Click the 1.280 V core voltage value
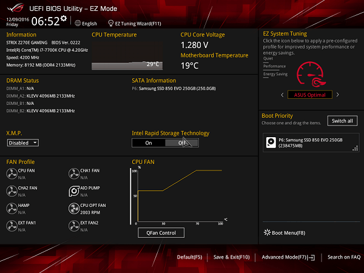 tap(194, 45)
